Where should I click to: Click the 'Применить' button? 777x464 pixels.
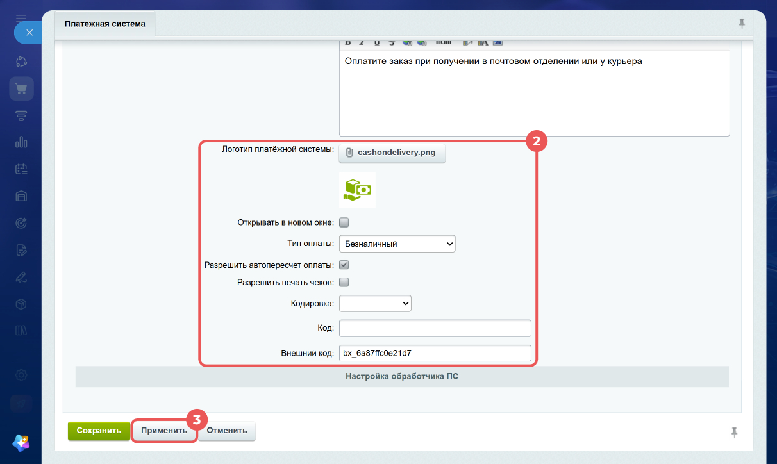coord(164,431)
